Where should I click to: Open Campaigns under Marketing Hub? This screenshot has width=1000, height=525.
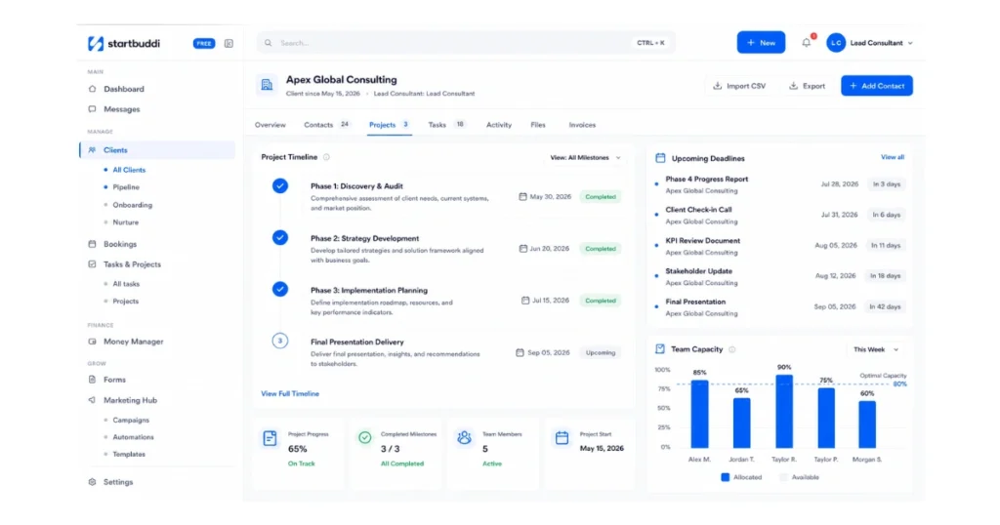click(131, 421)
